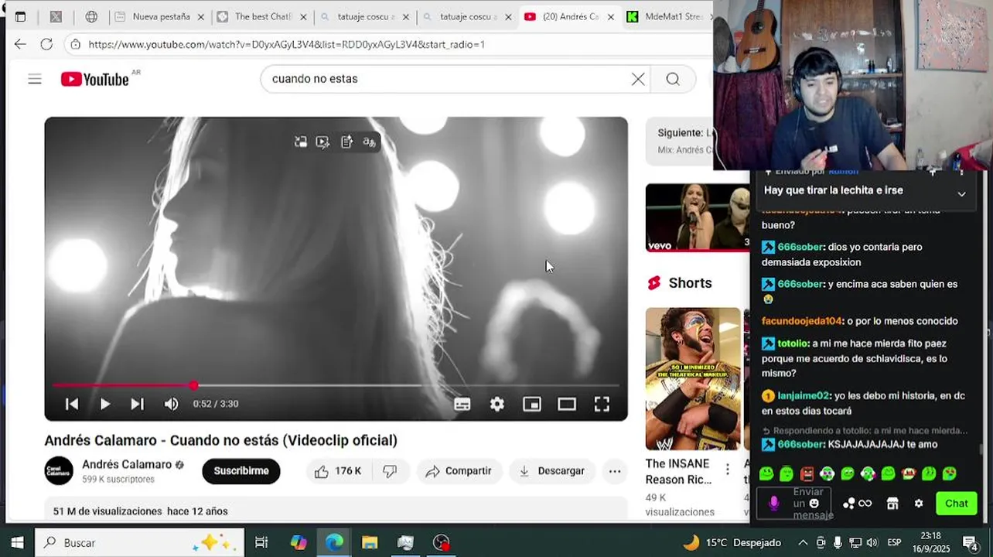Image resolution: width=993 pixels, height=557 pixels.
Task: Open the player settings gear
Action: pyautogui.click(x=497, y=404)
